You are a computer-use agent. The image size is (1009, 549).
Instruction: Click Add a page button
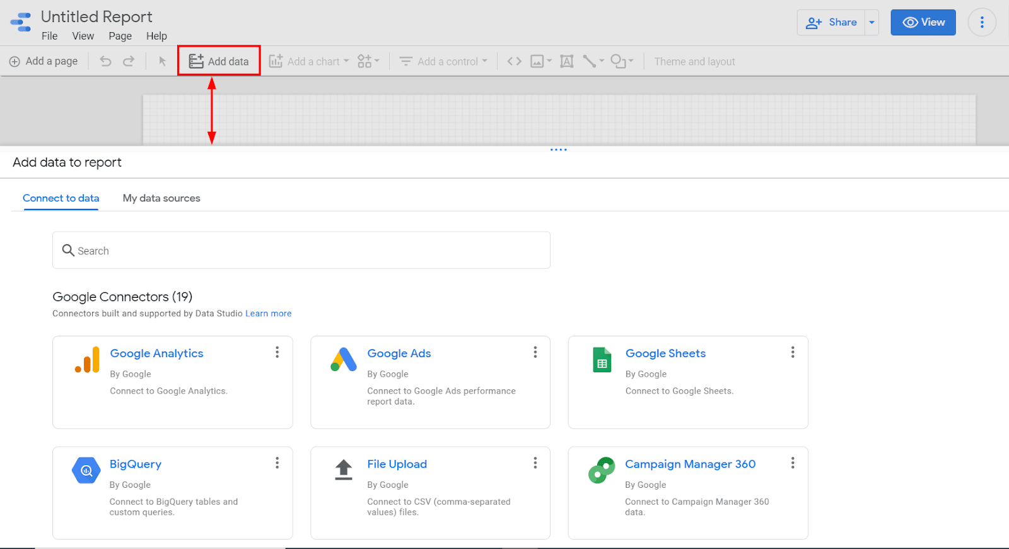click(x=44, y=61)
